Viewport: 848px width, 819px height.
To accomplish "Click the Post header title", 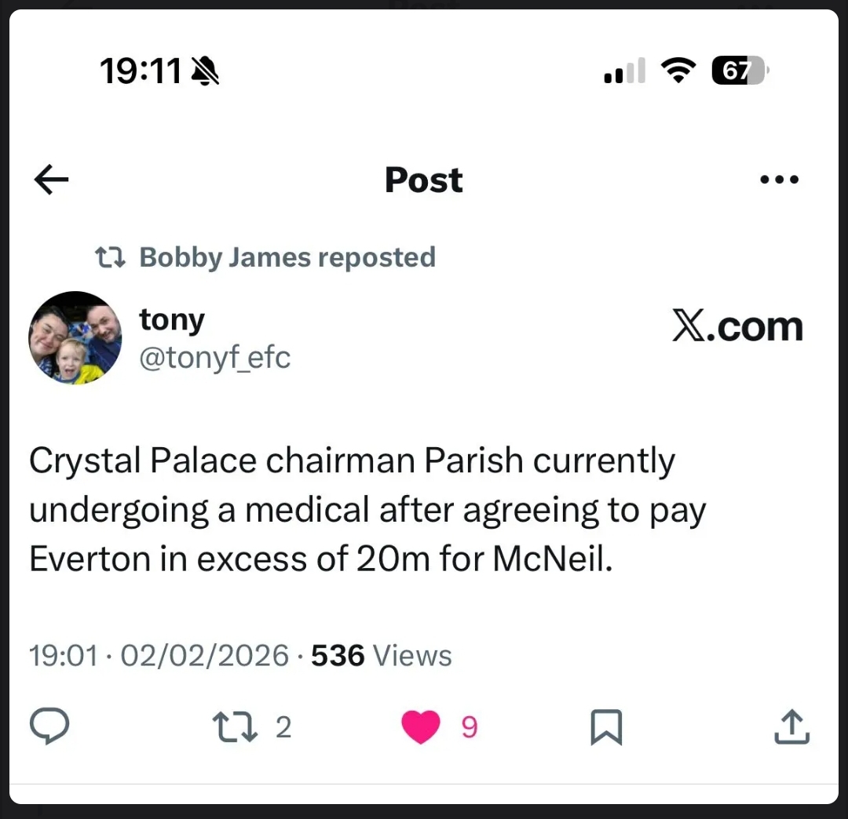I will coord(423,180).
